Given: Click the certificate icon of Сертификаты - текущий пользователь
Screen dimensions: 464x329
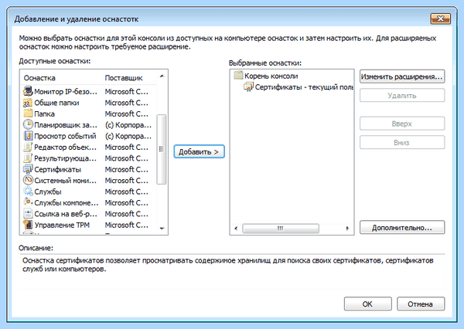Looking at the screenshot, I should click(x=248, y=87).
